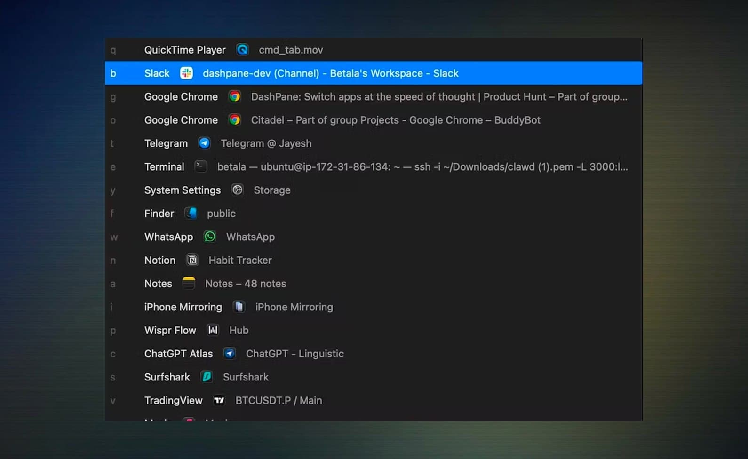Choose the Habit Tracker window title
The height and width of the screenshot is (459, 748).
240,260
